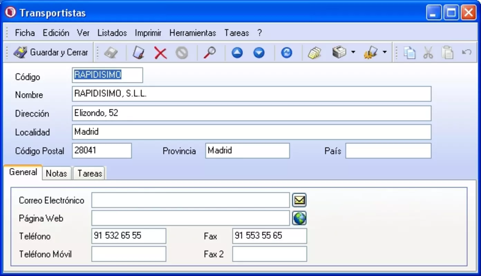Click the copy icon in the toolbar
The width and height of the screenshot is (481, 276).
(410, 53)
